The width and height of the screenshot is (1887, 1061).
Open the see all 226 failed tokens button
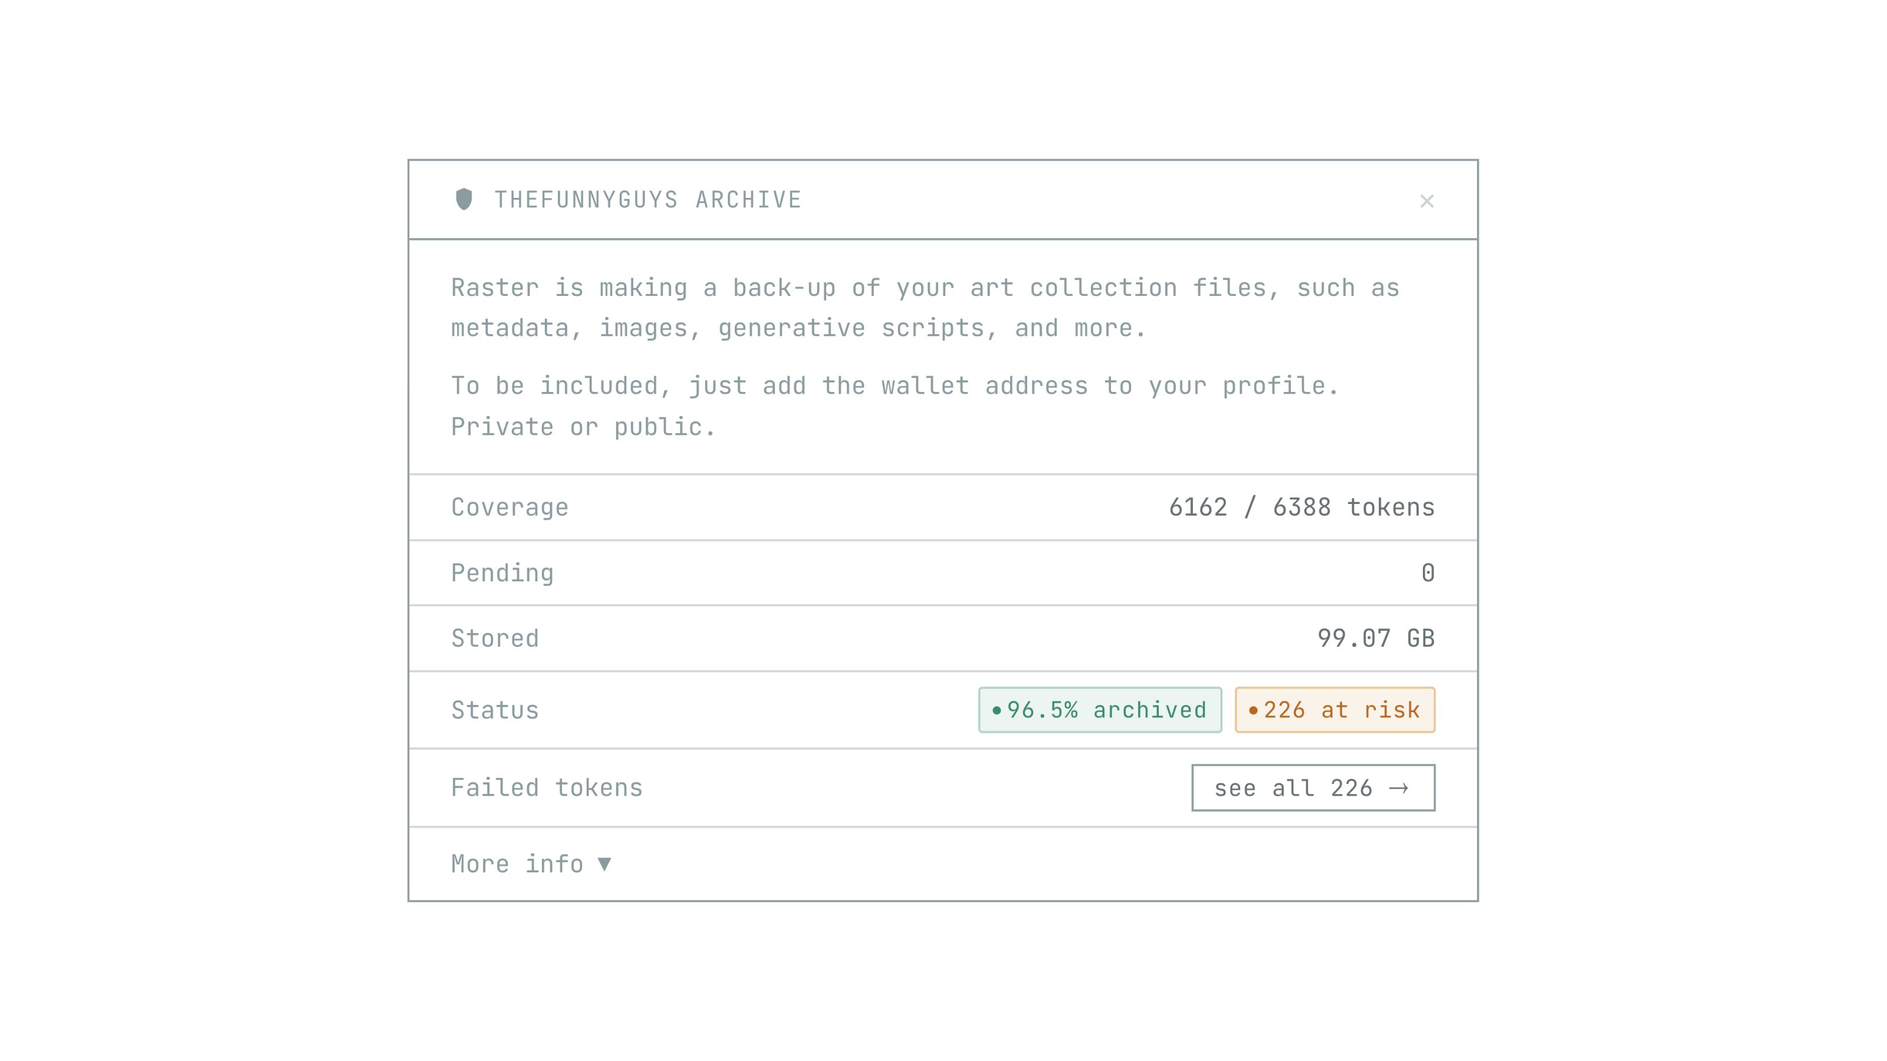coord(1312,788)
